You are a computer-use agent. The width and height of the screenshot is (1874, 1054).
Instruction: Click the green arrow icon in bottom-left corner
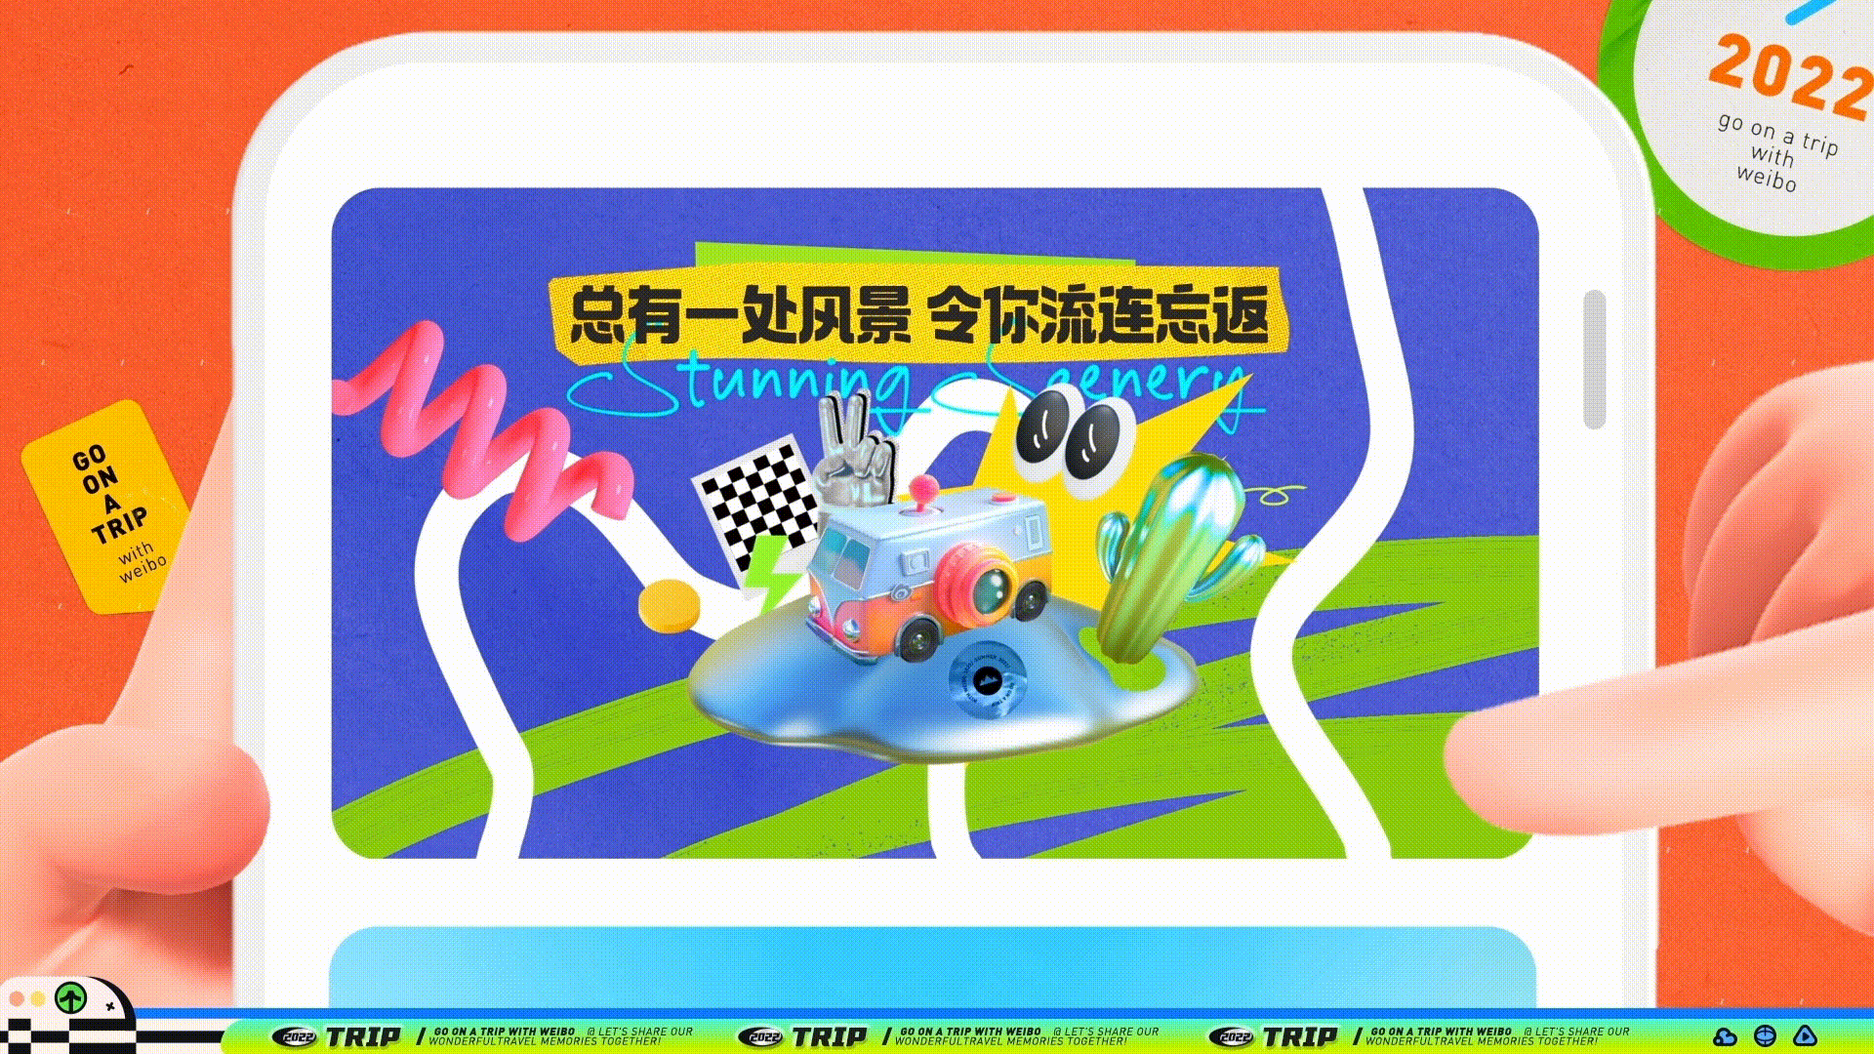(69, 997)
